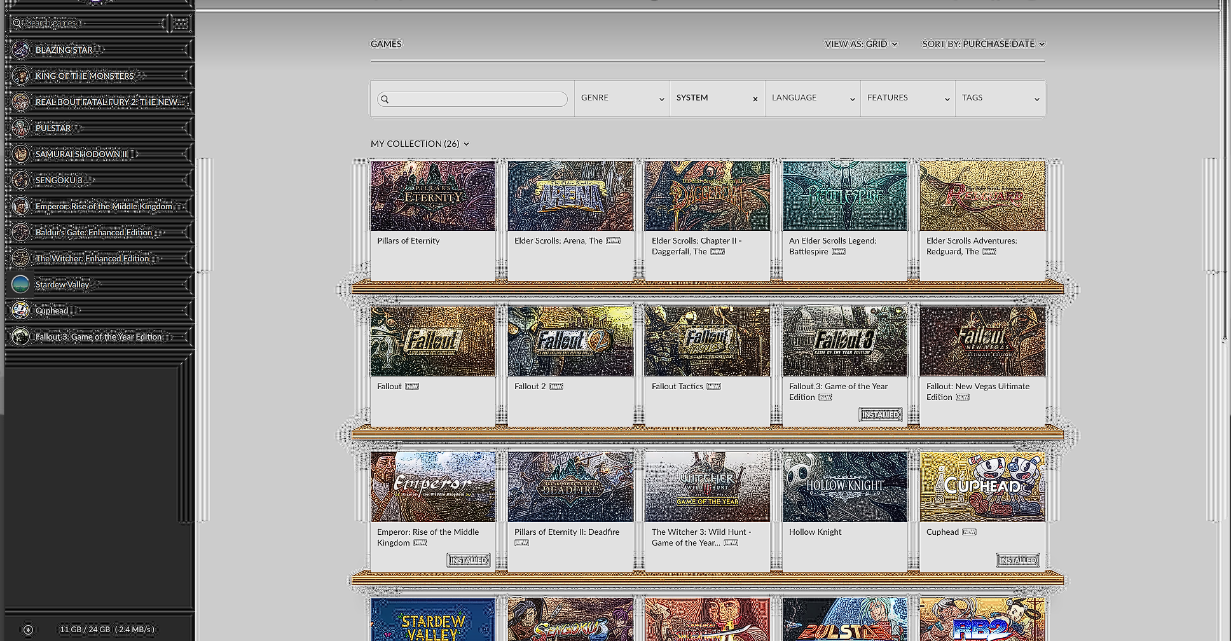Click NEW badge on Fallout 2
The width and height of the screenshot is (1231, 641).
[x=556, y=387]
